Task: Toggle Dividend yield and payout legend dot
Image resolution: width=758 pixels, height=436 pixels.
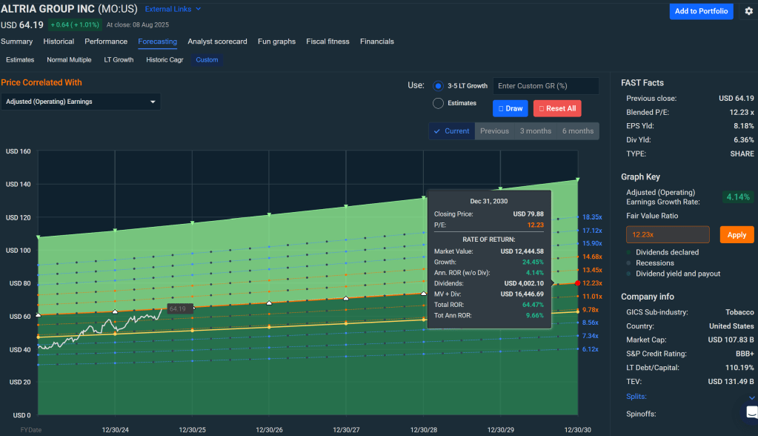Action: tap(630, 274)
